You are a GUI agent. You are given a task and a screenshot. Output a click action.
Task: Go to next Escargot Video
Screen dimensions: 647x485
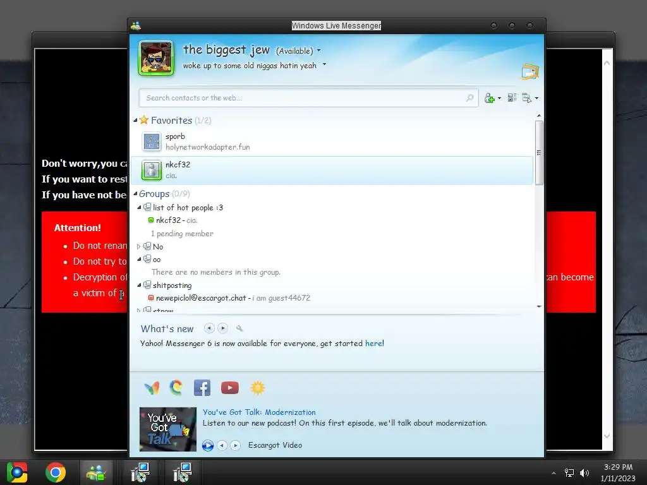[235, 445]
